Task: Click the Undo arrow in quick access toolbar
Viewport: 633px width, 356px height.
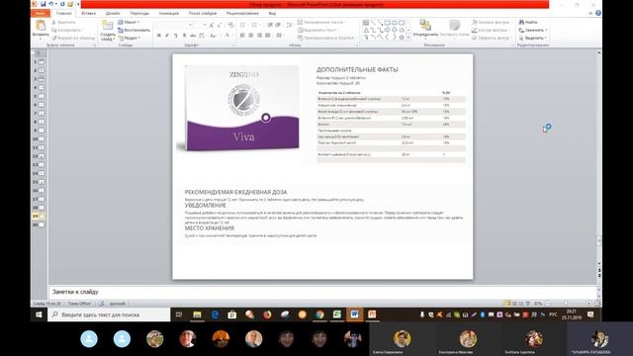Action: pyautogui.click(x=51, y=4)
